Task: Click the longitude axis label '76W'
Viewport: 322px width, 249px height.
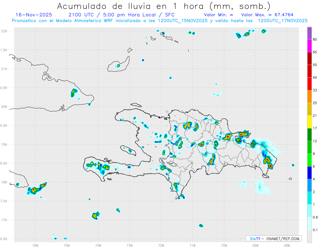Action: click(x=35, y=245)
